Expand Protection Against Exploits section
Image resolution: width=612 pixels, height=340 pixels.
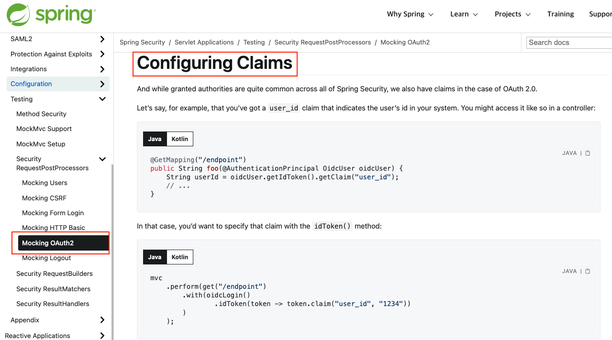click(102, 55)
